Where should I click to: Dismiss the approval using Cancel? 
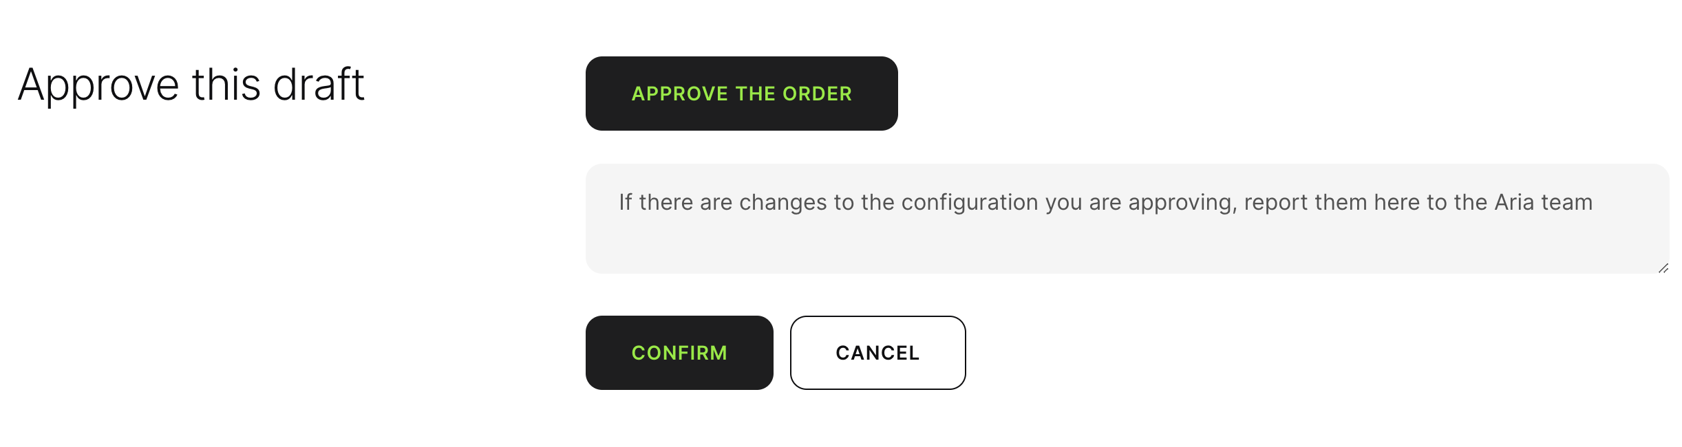tap(877, 353)
